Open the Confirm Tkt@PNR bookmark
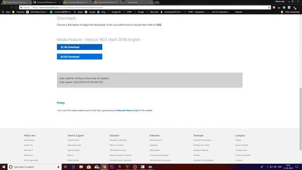This screenshot has width=302, height=170. 60,12
